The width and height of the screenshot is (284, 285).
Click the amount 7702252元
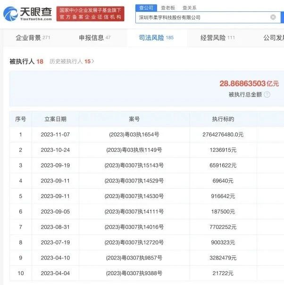point(223,227)
